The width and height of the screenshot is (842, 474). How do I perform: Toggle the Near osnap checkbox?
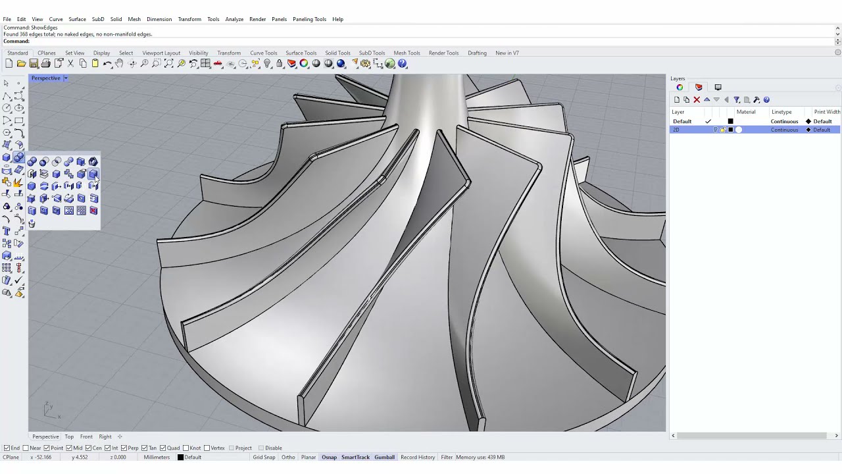click(x=26, y=448)
